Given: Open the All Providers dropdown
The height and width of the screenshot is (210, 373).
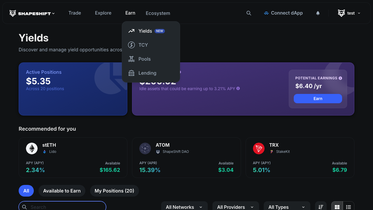Looking at the screenshot, I should tap(235, 207).
